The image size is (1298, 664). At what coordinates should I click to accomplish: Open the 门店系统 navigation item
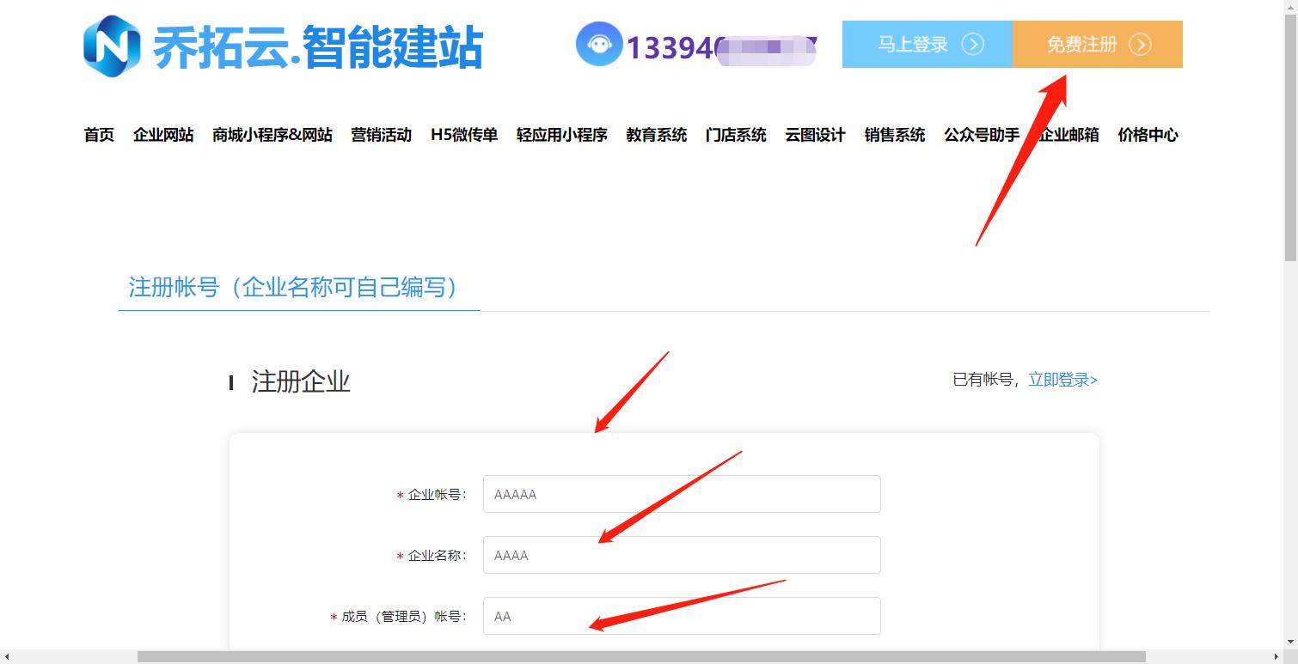pyautogui.click(x=736, y=134)
